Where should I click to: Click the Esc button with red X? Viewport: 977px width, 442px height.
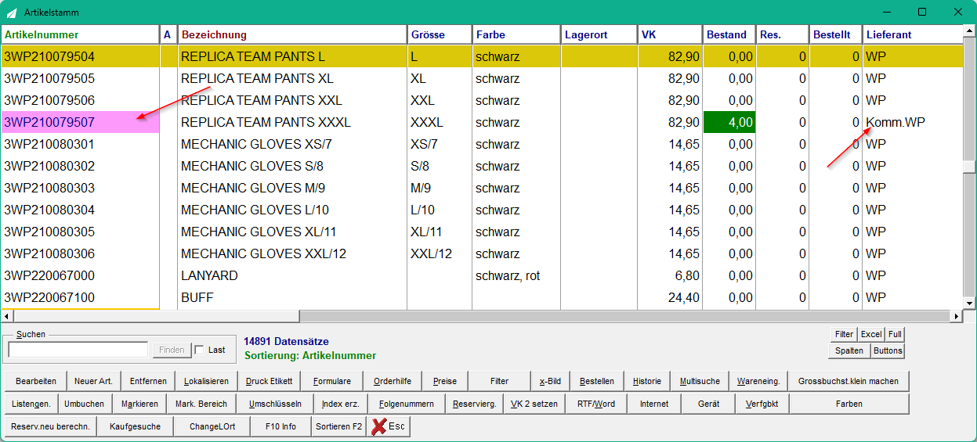click(389, 426)
